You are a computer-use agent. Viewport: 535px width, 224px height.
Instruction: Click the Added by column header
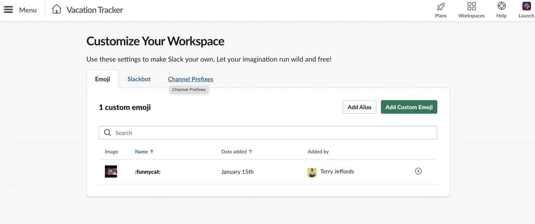318,152
